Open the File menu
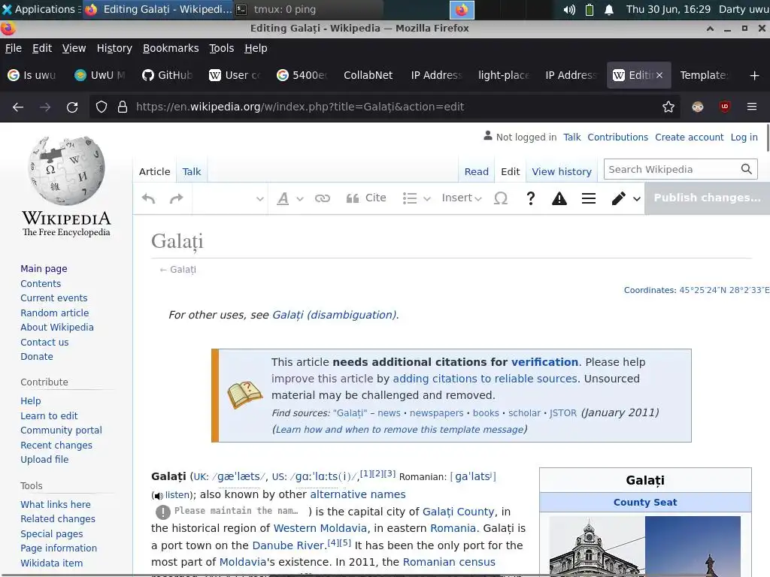The height and width of the screenshot is (577, 770). [x=14, y=48]
